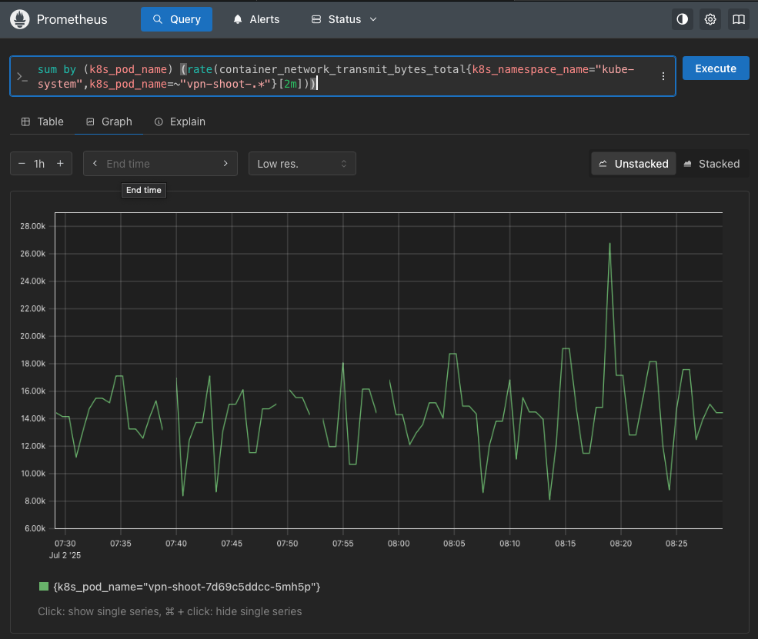Toggle the vpn-shoot series legend entry
Viewport: 758px width, 639px height.
(x=186, y=587)
